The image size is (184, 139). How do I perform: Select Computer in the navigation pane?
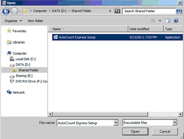[19, 53]
